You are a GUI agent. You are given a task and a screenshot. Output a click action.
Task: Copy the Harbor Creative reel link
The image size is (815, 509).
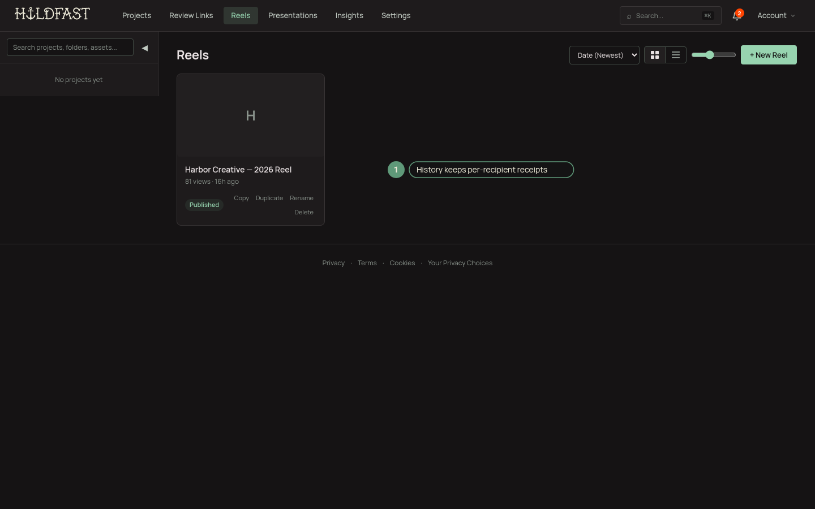[x=241, y=198]
